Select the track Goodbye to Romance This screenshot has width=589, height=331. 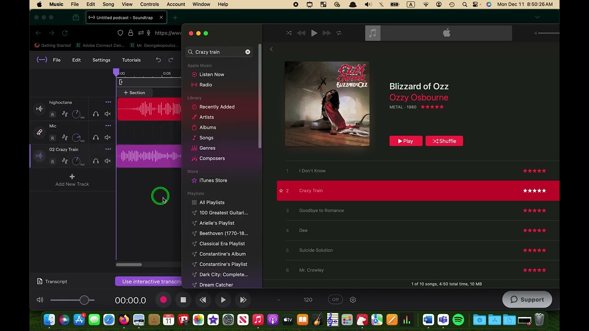pyautogui.click(x=418, y=211)
